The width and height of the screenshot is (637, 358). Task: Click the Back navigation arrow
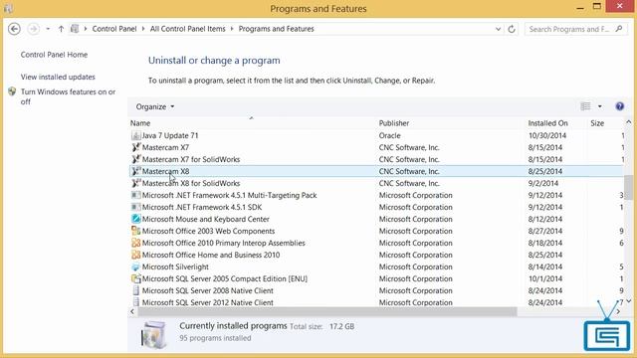point(14,29)
